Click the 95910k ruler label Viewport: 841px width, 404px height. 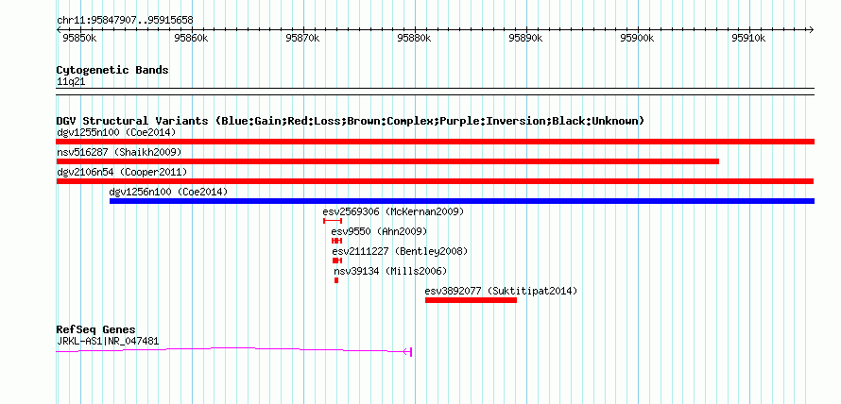(x=748, y=38)
